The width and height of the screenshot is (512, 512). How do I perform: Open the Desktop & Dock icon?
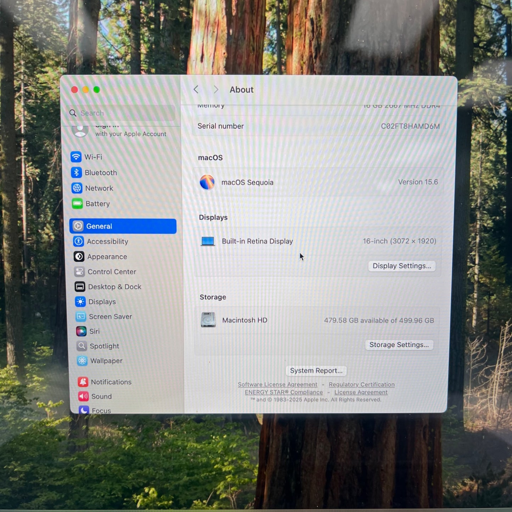[x=80, y=287]
